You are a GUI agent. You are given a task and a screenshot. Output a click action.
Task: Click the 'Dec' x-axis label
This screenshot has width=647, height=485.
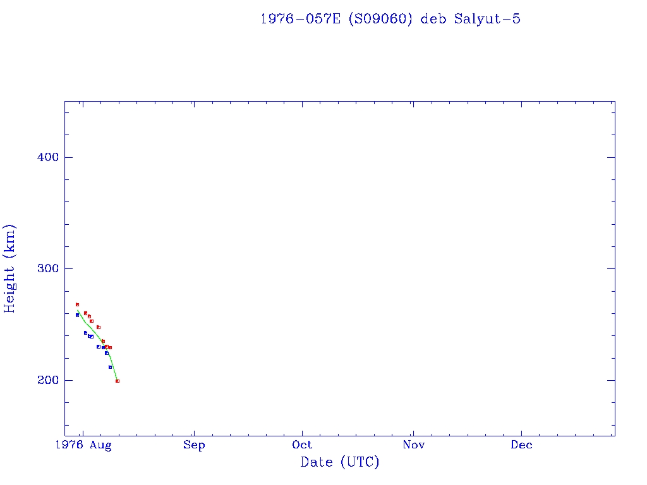click(x=522, y=445)
